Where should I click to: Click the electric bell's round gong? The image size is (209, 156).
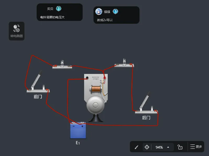pos(95,105)
